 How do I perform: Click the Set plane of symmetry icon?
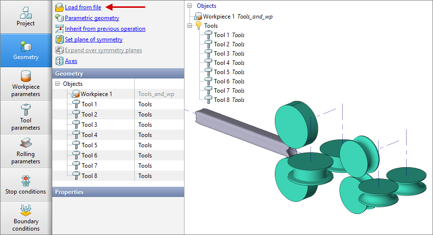[59, 39]
